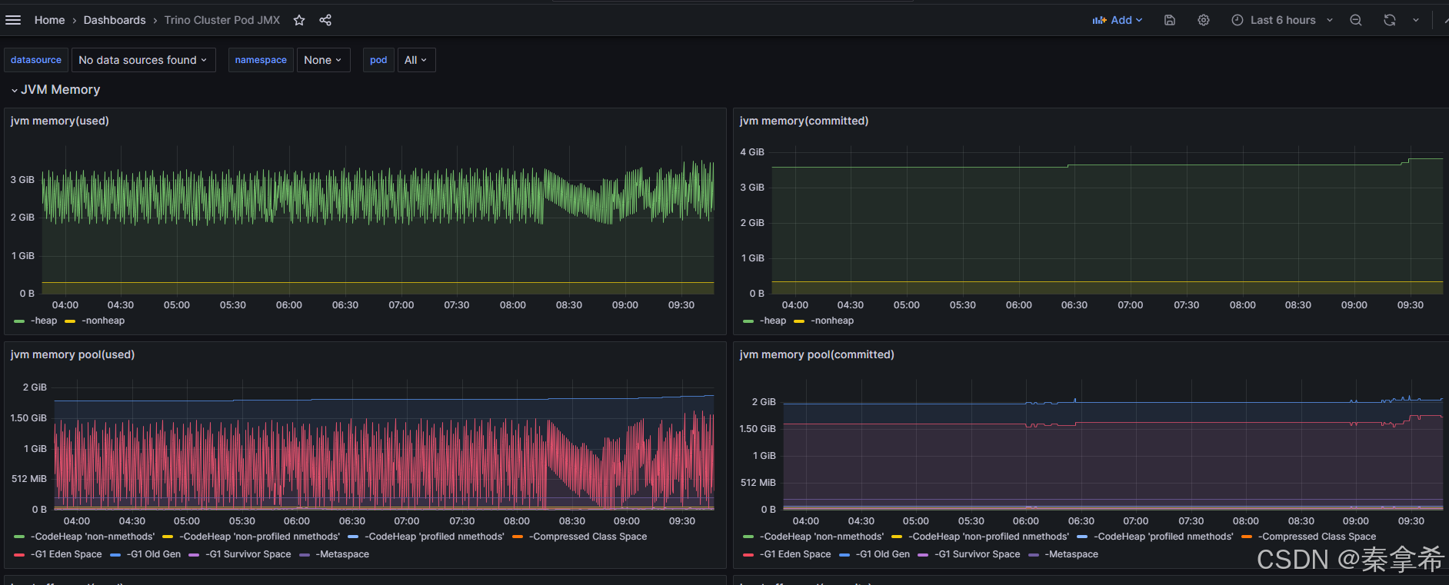Click Trino Cluster Pod JMX breadcrumb title
Viewport: 1449px width, 585px height.
click(222, 20)
